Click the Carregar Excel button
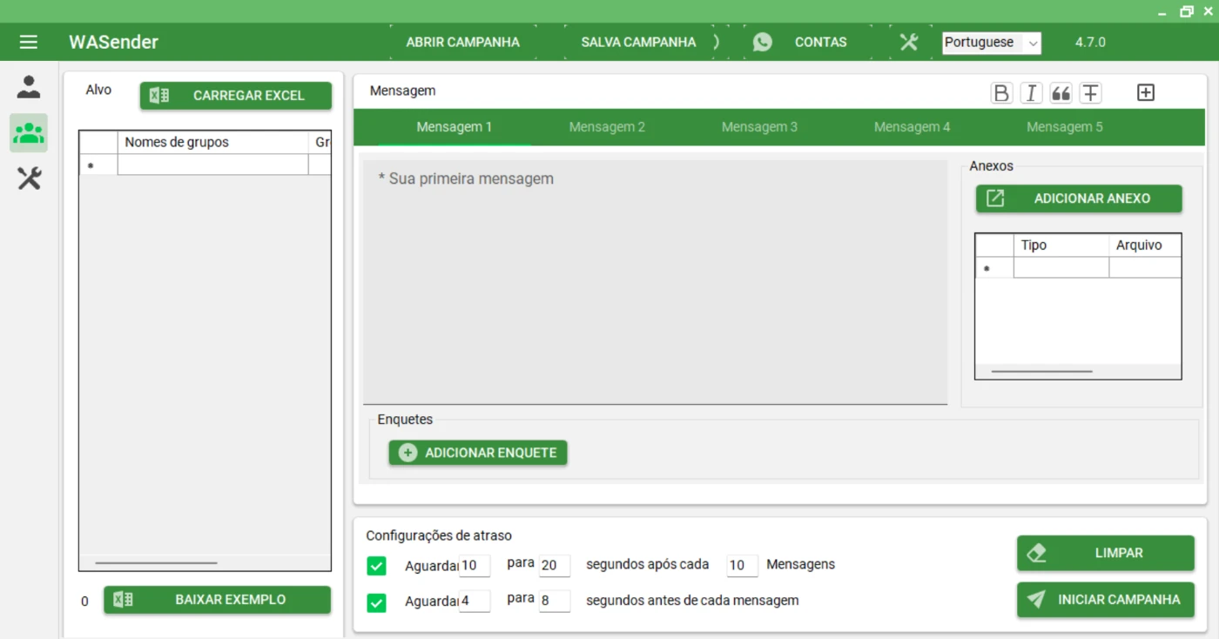This screenshot has height=639, width=1219. [236, 96]
